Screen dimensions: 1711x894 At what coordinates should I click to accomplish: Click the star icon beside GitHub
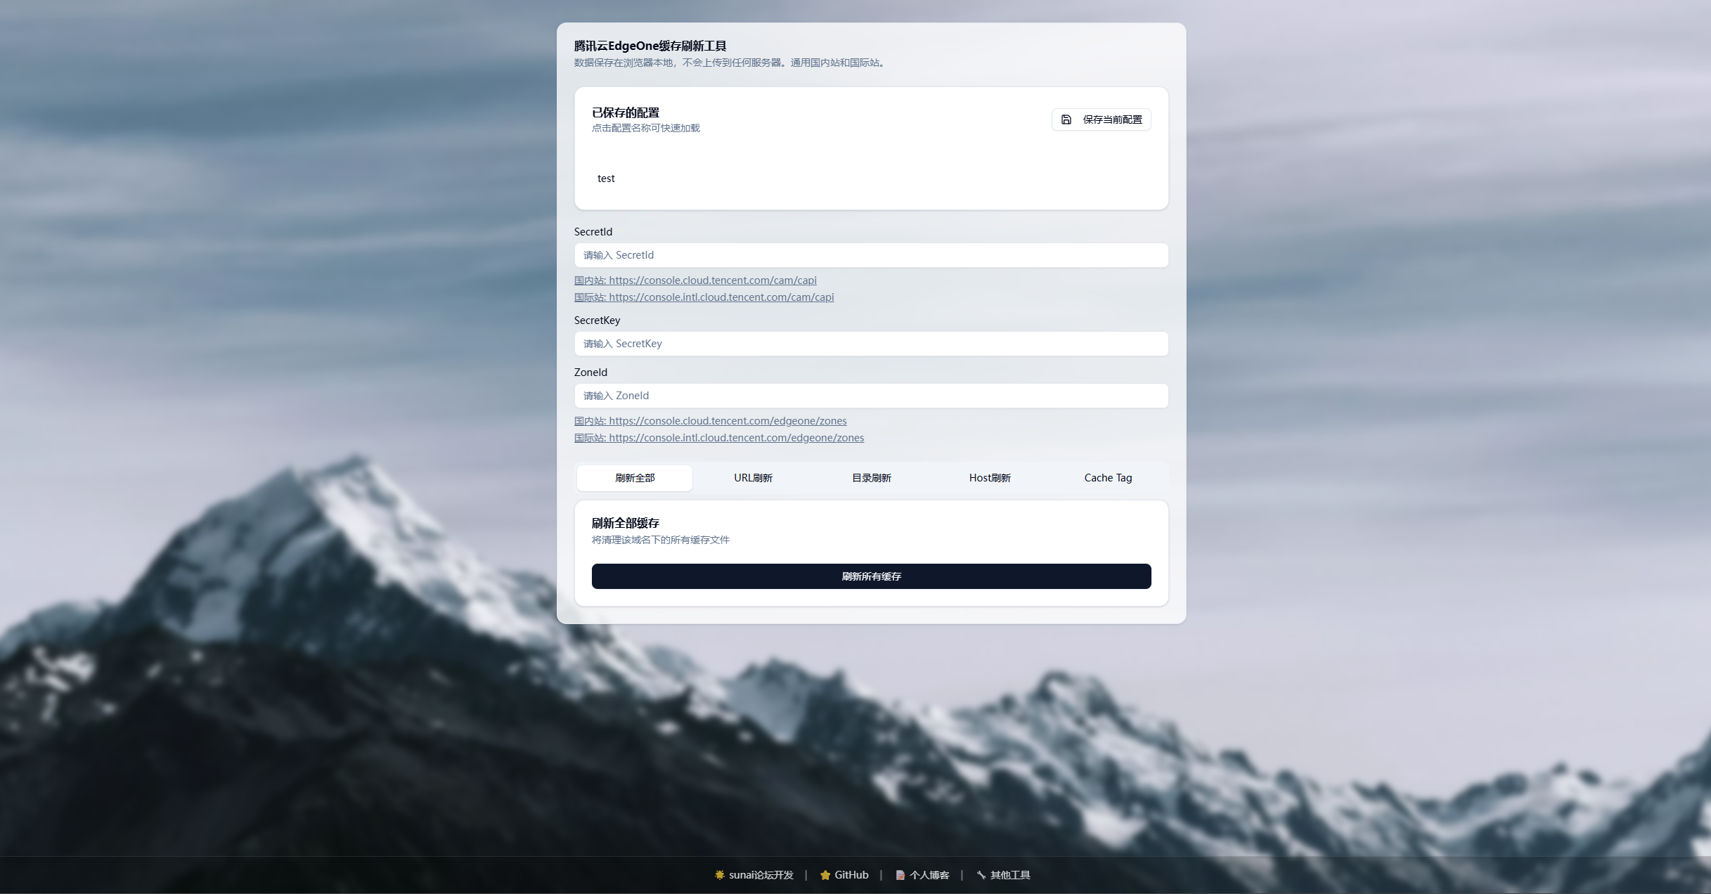825,875
